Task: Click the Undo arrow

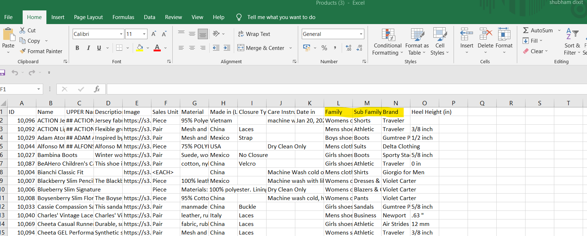Action: tap(15, 73)
